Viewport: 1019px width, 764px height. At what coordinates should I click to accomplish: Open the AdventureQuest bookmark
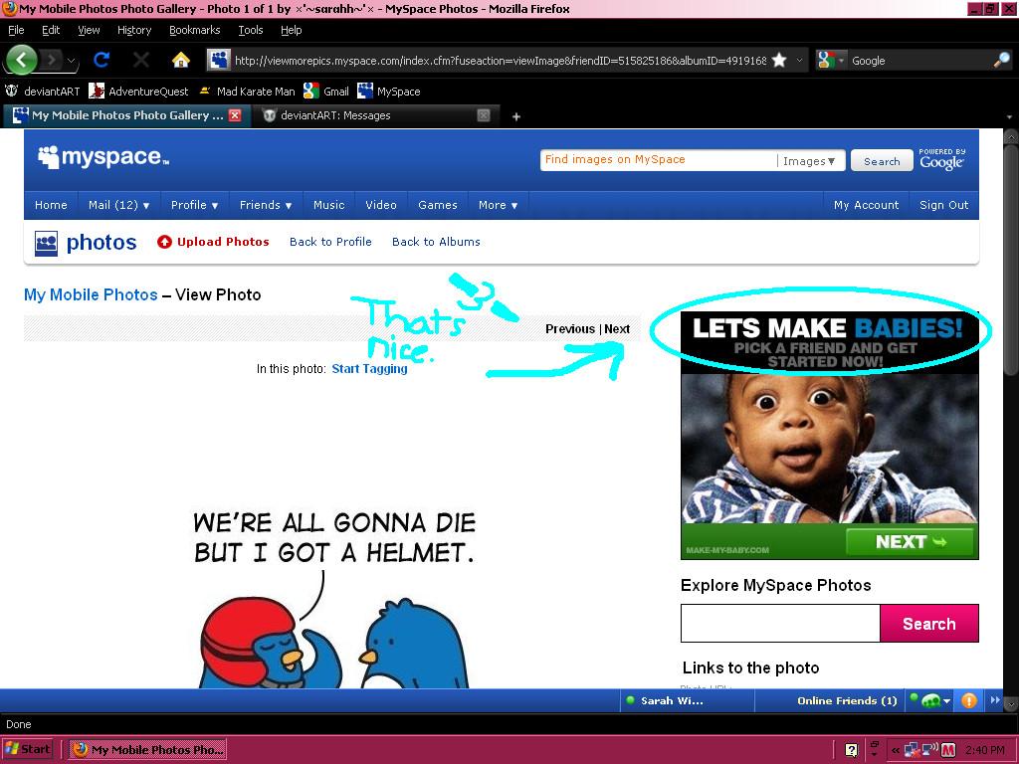point(138,91)
